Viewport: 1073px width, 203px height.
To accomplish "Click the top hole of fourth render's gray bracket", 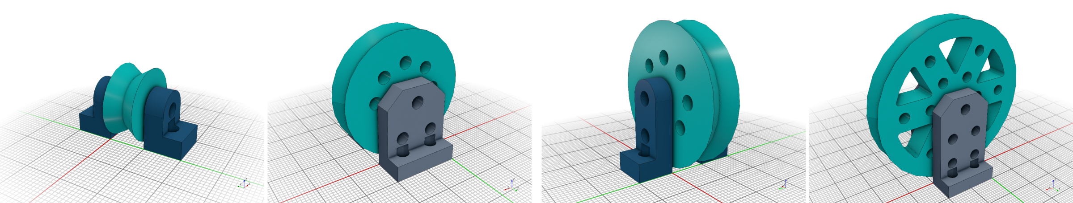I will (x=965, y=109).
